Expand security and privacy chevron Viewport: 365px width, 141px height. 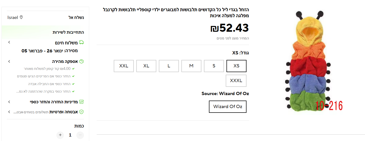9,112
